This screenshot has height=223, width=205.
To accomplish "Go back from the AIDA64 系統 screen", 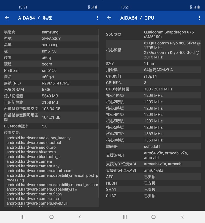I will tap(7, 18).
